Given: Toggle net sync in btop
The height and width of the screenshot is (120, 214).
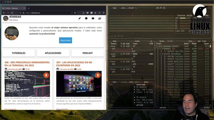Looking at the screenshot, I should pos(124,82).
